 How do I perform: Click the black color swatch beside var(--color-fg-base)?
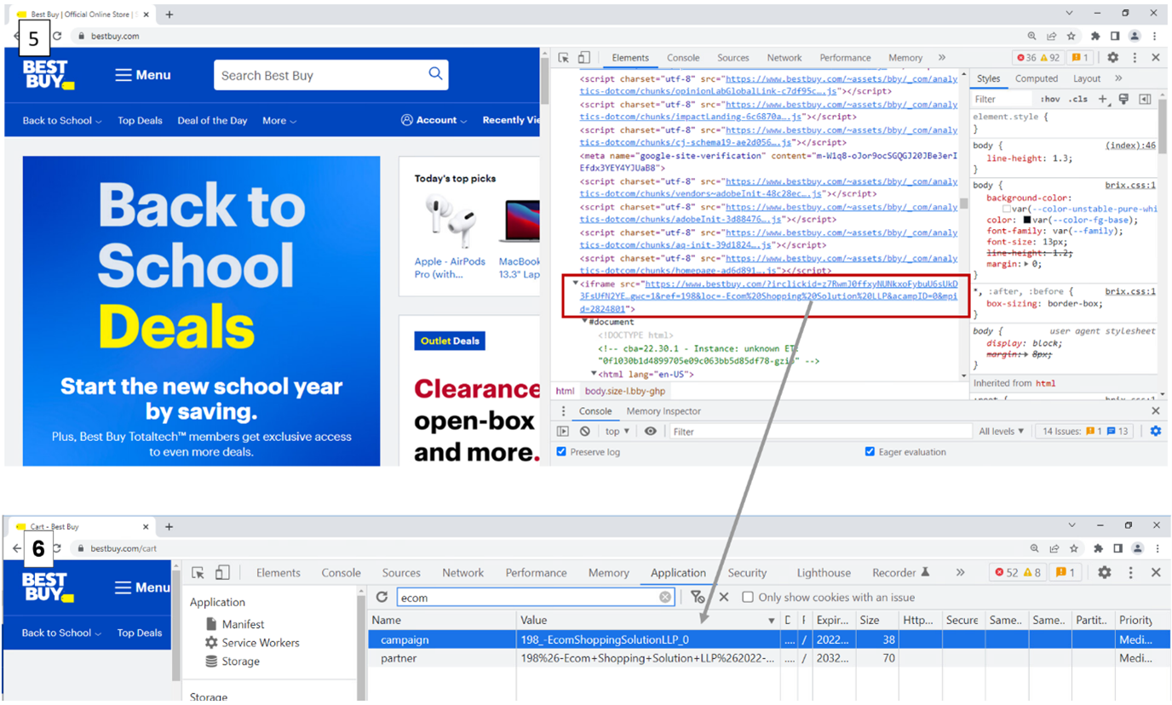pos(1027,221)
